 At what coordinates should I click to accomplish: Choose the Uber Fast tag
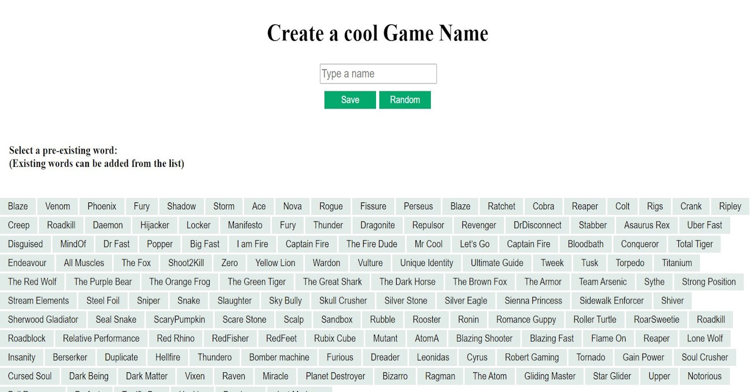tap(704, 225)
